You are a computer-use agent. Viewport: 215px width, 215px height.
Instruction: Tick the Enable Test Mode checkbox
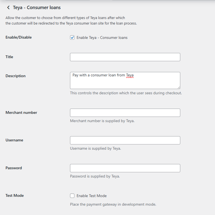[x=72, y=196]
